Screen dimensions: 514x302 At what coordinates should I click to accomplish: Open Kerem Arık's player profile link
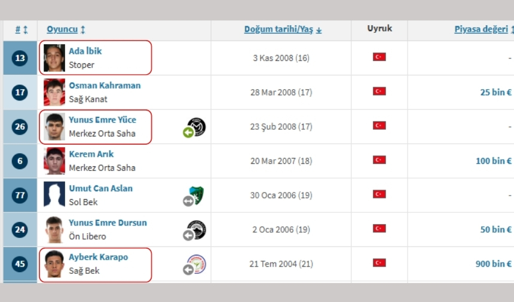(92, 154)
